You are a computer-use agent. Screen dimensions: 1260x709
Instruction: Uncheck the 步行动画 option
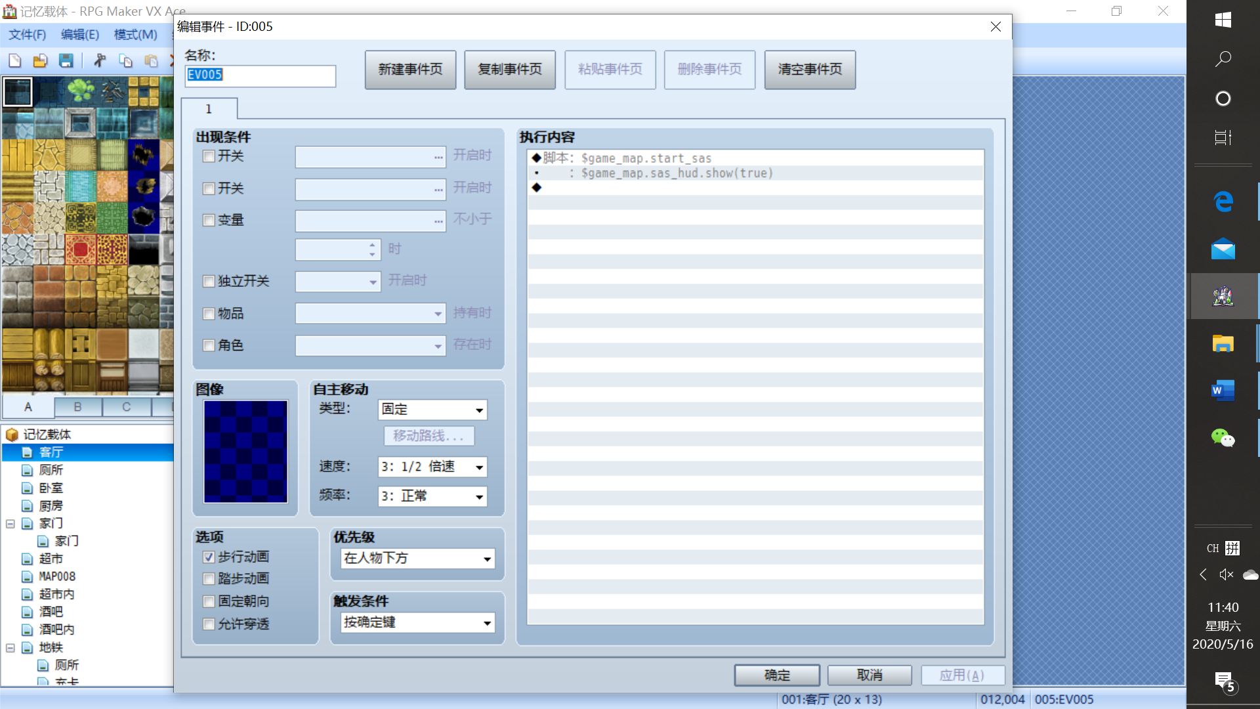click(x=209, y=557)
